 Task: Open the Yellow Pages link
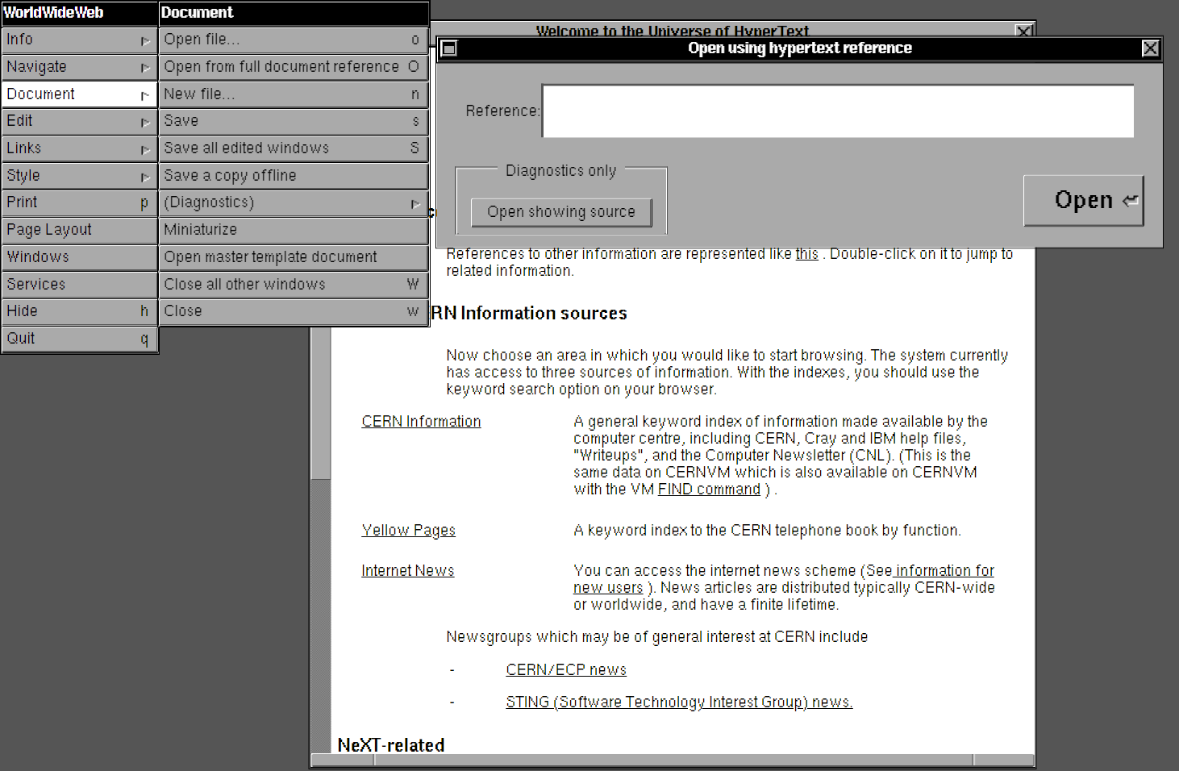[x=408, y=531]
